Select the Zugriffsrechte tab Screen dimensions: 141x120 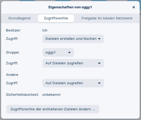point(56,18)
